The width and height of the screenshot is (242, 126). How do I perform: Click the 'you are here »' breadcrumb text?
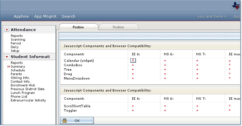pyautogui.click(x=212, y=16)
